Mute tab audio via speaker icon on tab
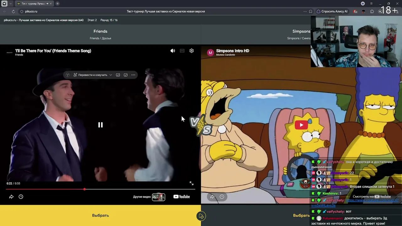The width and height of the screenshot is (402, 226). (x=47, y=3)
